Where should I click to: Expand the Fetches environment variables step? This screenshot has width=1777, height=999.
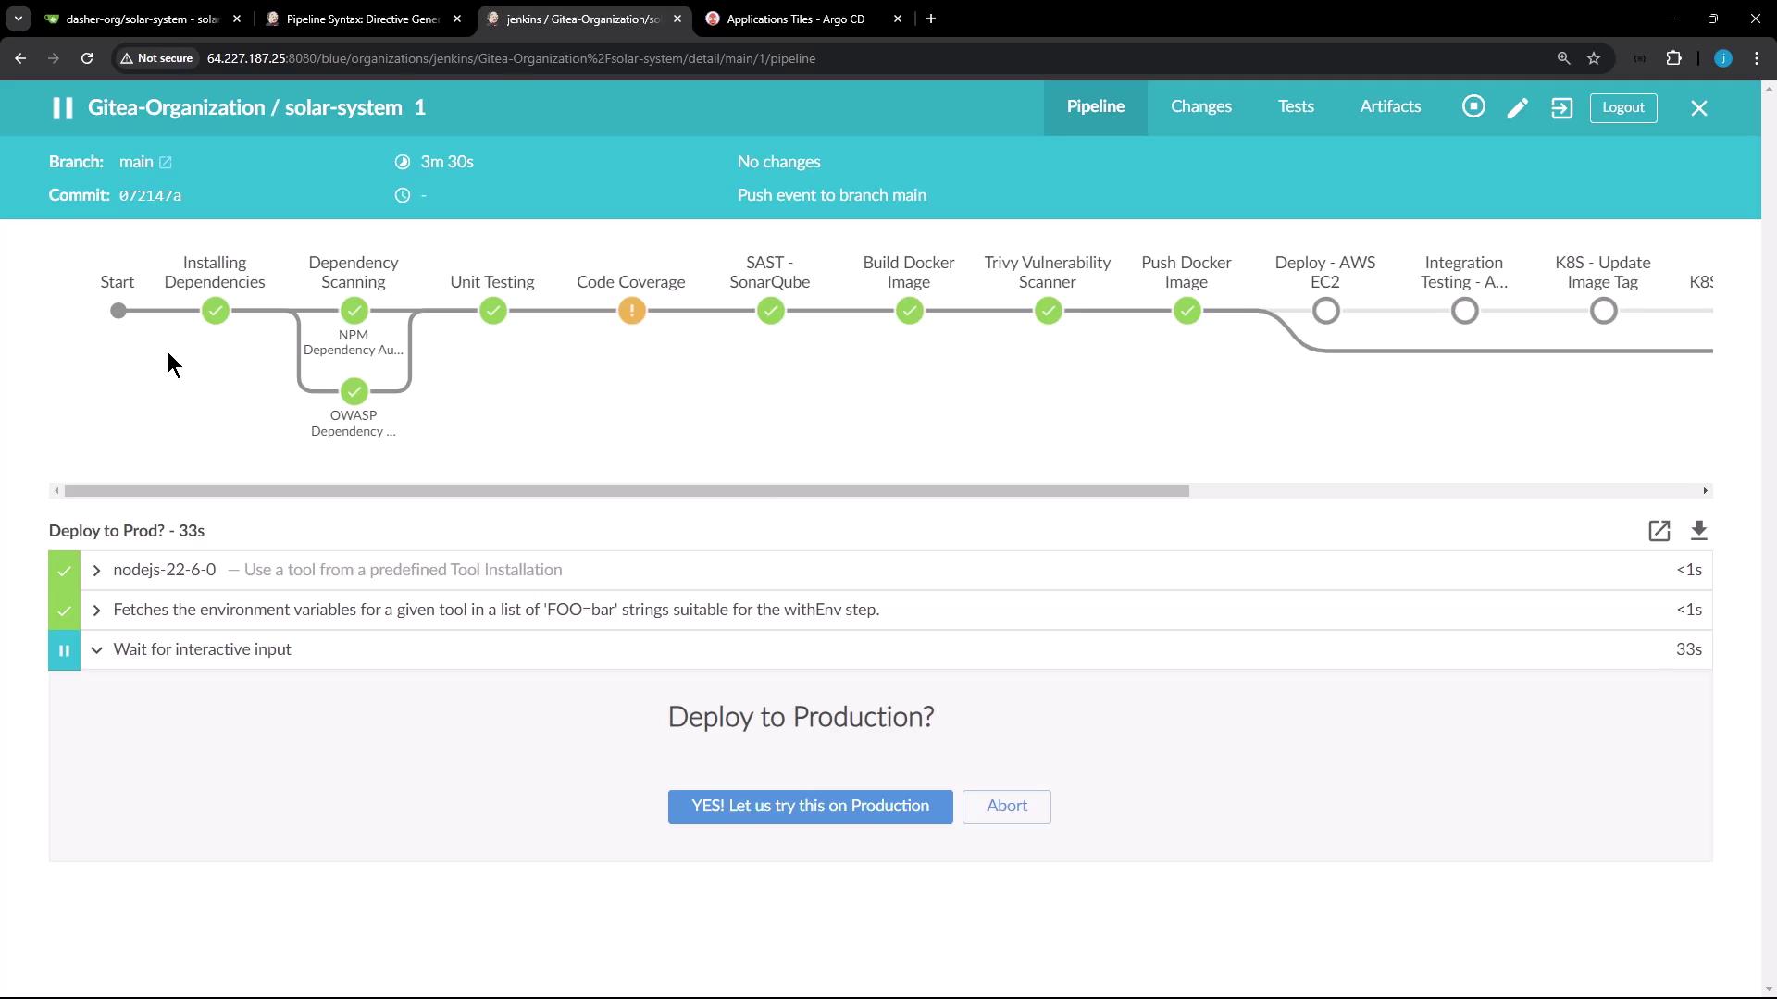point(96,610)
